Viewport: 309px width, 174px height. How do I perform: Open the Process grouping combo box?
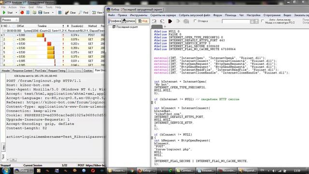point(10,20)
